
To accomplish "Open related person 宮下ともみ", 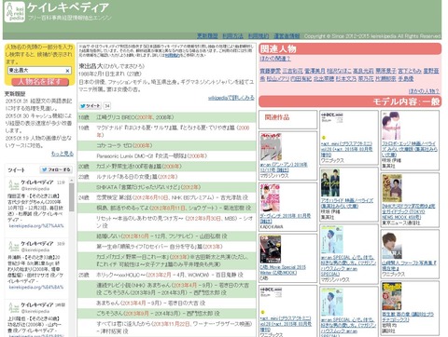I will 410,71.
